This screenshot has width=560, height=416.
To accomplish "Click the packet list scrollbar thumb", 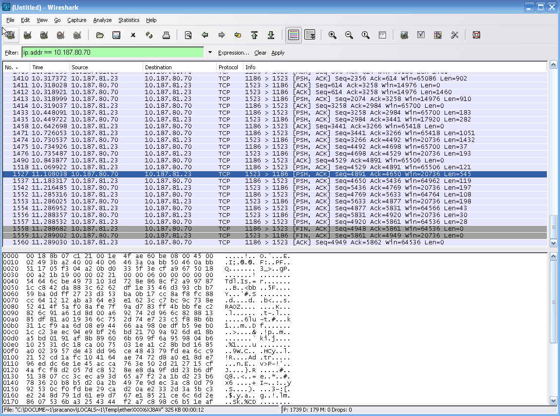I will (x=553, y=226).
